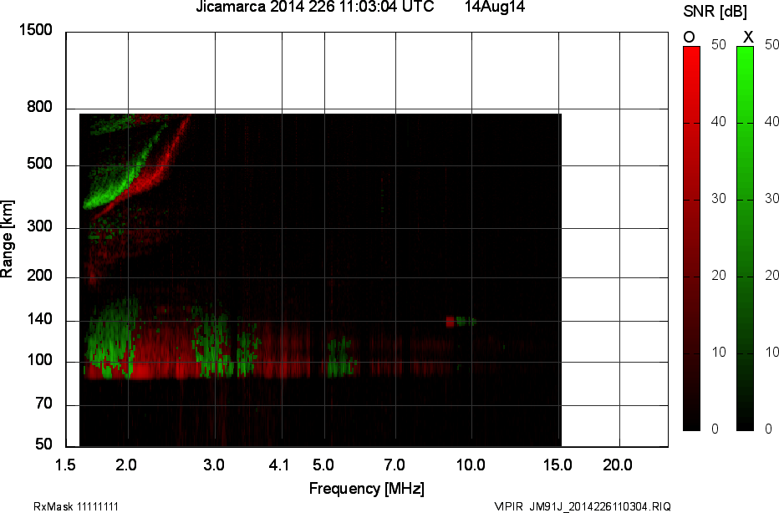Click the '200' range tick label
779x513 pixels.
pos(39,275)
